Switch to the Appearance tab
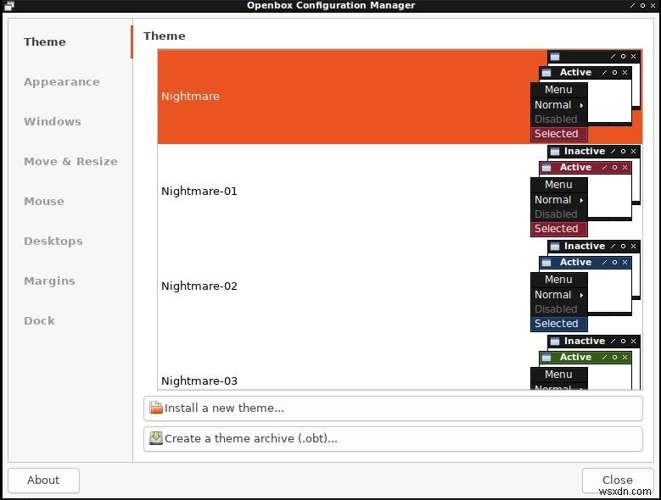 [x=70, y=81]
